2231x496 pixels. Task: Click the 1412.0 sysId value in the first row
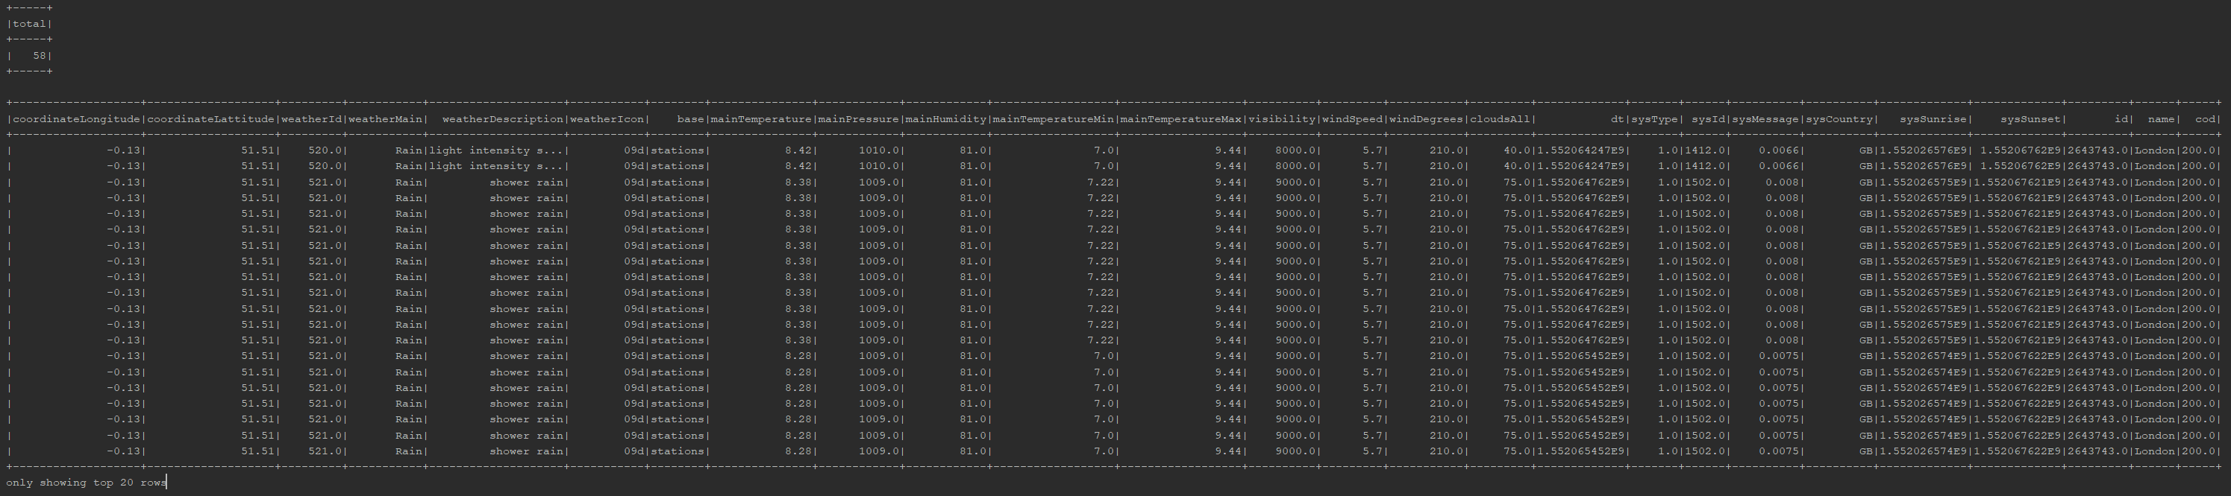coord(1704,150)
